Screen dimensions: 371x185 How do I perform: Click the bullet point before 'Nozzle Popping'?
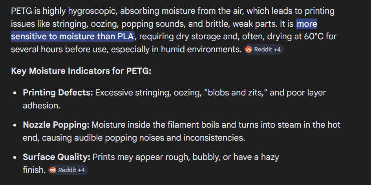tap(15, 125)
